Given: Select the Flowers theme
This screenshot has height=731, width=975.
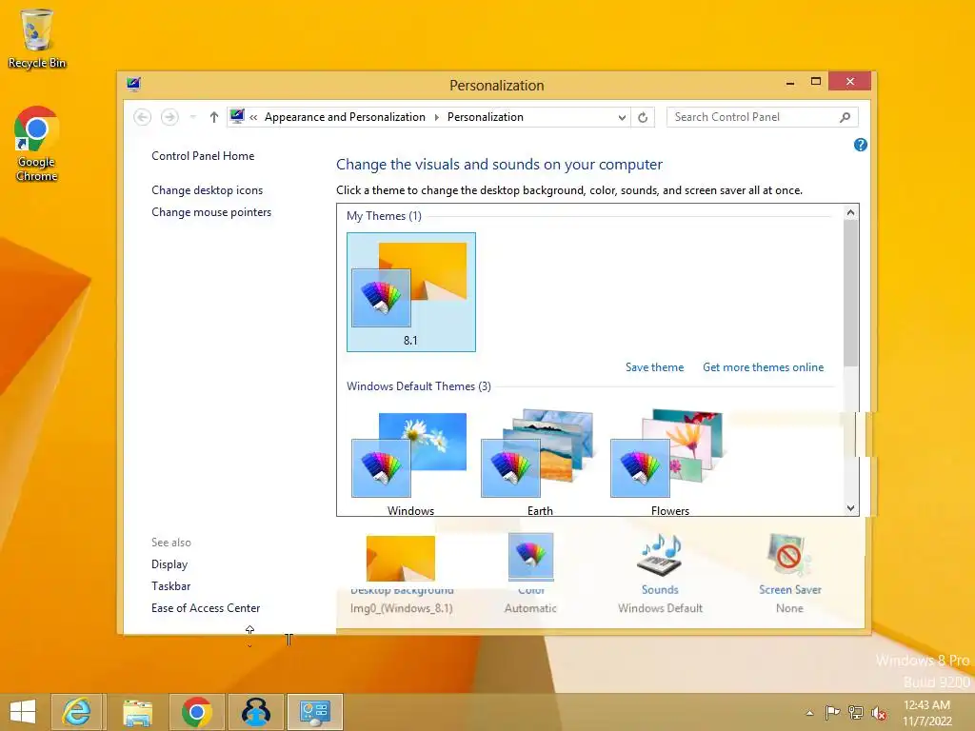Looking at the screenshot, I should 669,464.
